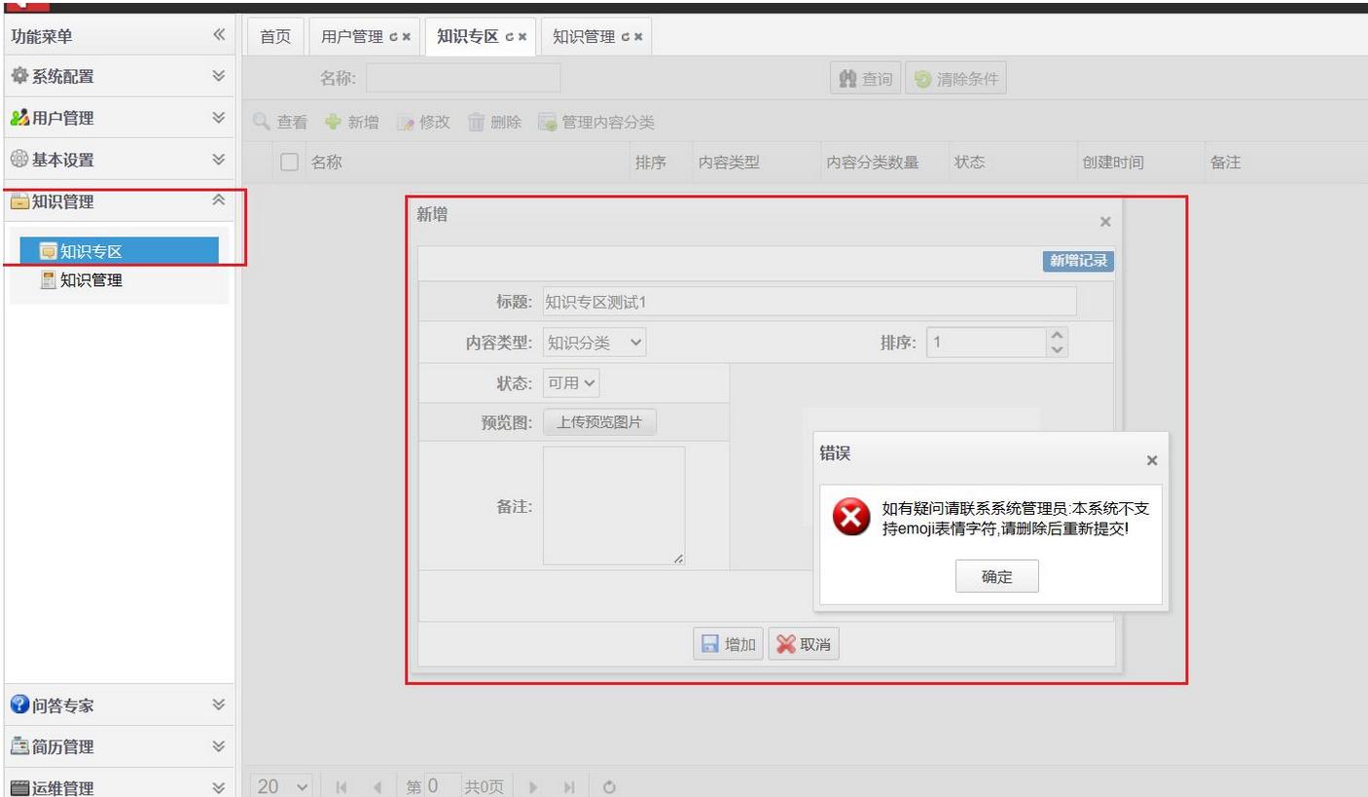The image size is (1368, 797).
Task: Expand the 系统配置 menu section chevron
Action: click(219, 77)
